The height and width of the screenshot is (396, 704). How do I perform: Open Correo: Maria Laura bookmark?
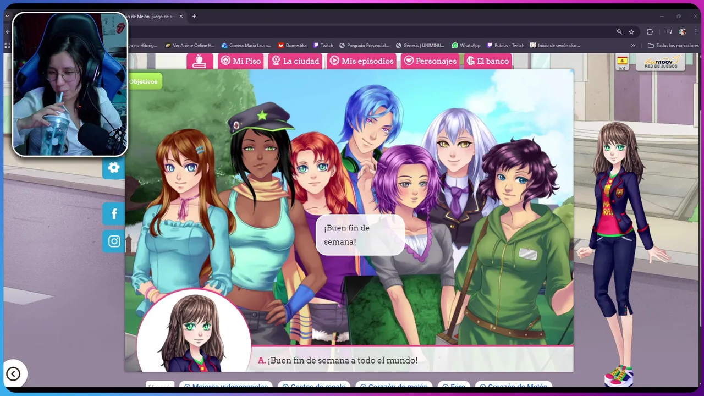tap(246, 46)
